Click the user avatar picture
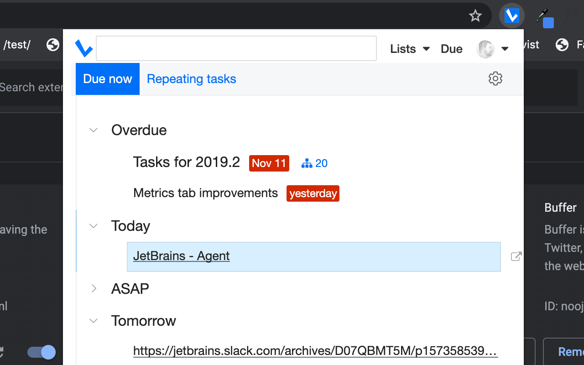Viewport: 584px width, 365px height. [485, 49]
